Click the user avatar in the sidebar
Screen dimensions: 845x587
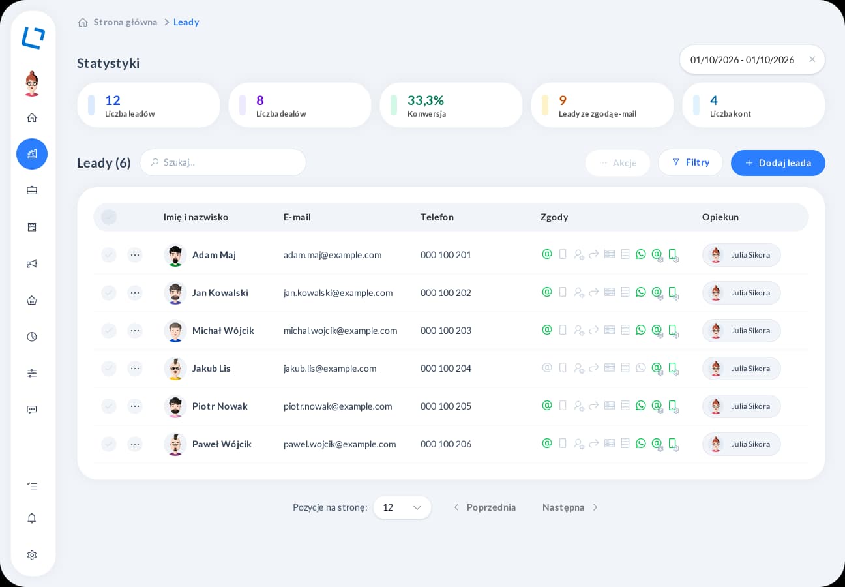[x=32, y=83]
